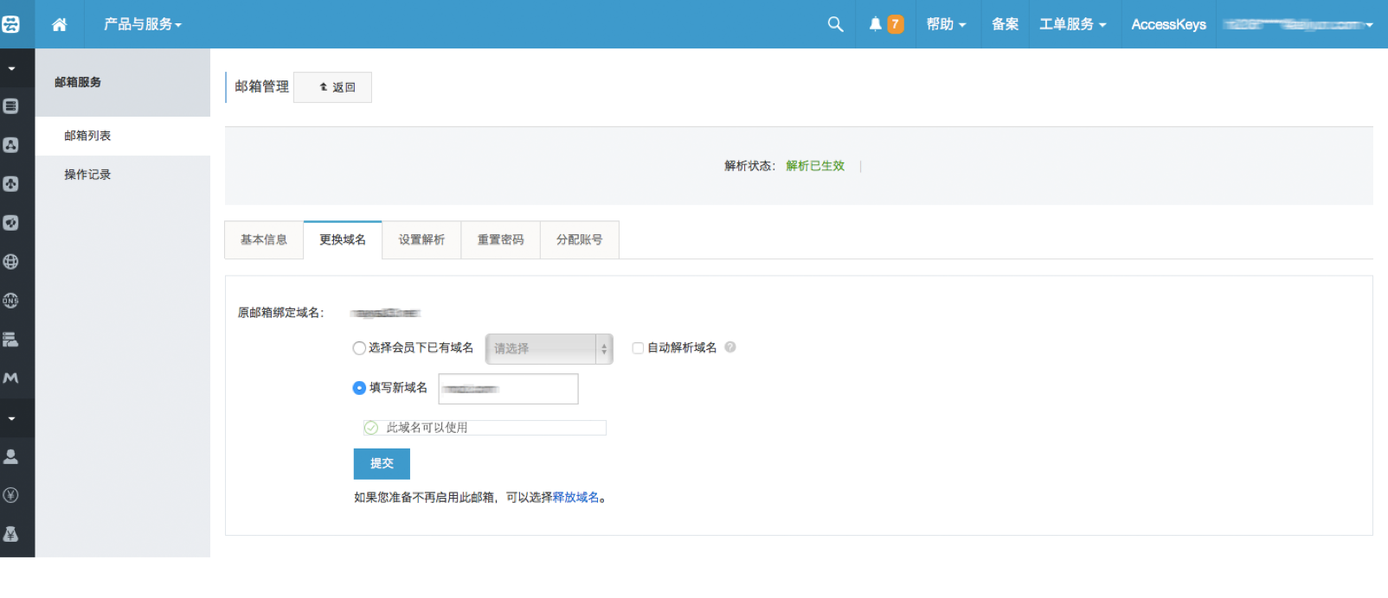The height and width of the screenshot is (598, 1388).
Task: Expand the 产品与服务 menu
Action: pyautogui.click(x=142, y=24)
